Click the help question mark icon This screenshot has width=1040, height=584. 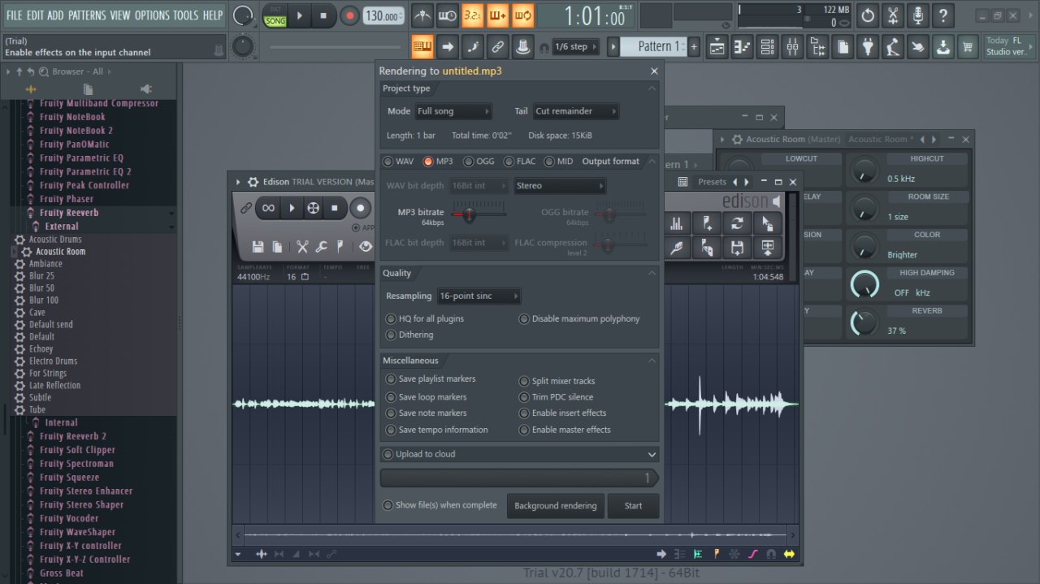tap(943, 15)
